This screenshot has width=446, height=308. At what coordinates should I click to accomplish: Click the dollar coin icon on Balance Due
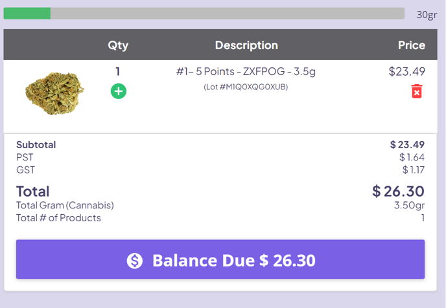135,261
